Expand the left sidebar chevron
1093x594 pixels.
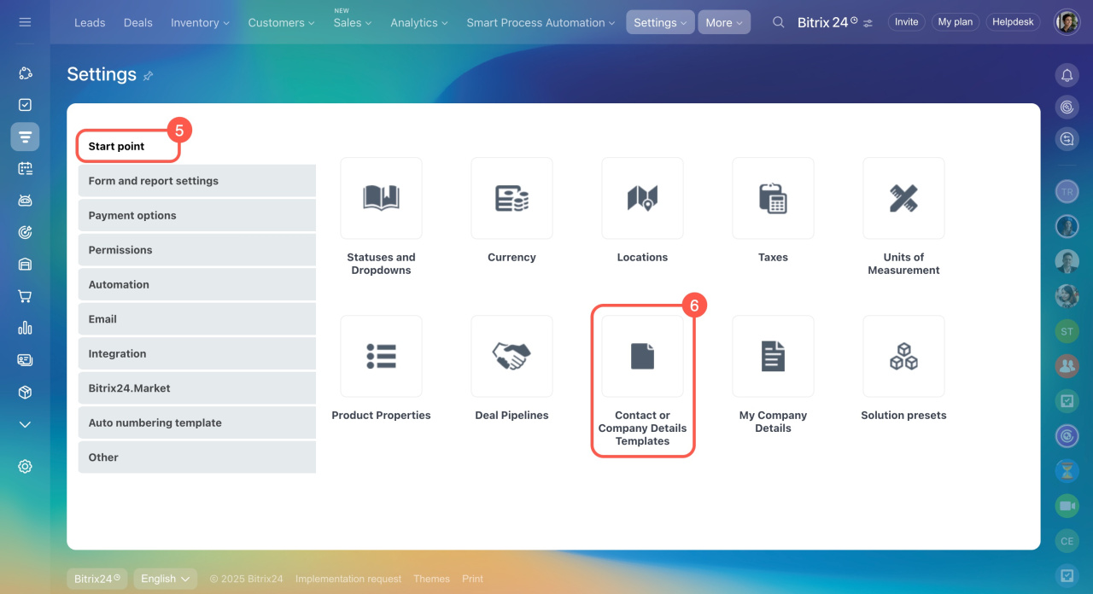(x=25, y=424)
